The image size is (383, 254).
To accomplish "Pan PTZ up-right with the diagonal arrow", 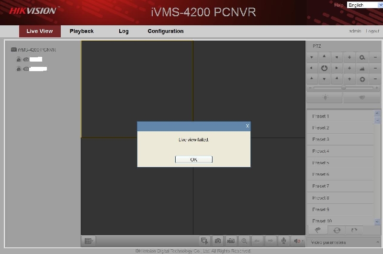I will pyautogui.click(x=337, y=57).
